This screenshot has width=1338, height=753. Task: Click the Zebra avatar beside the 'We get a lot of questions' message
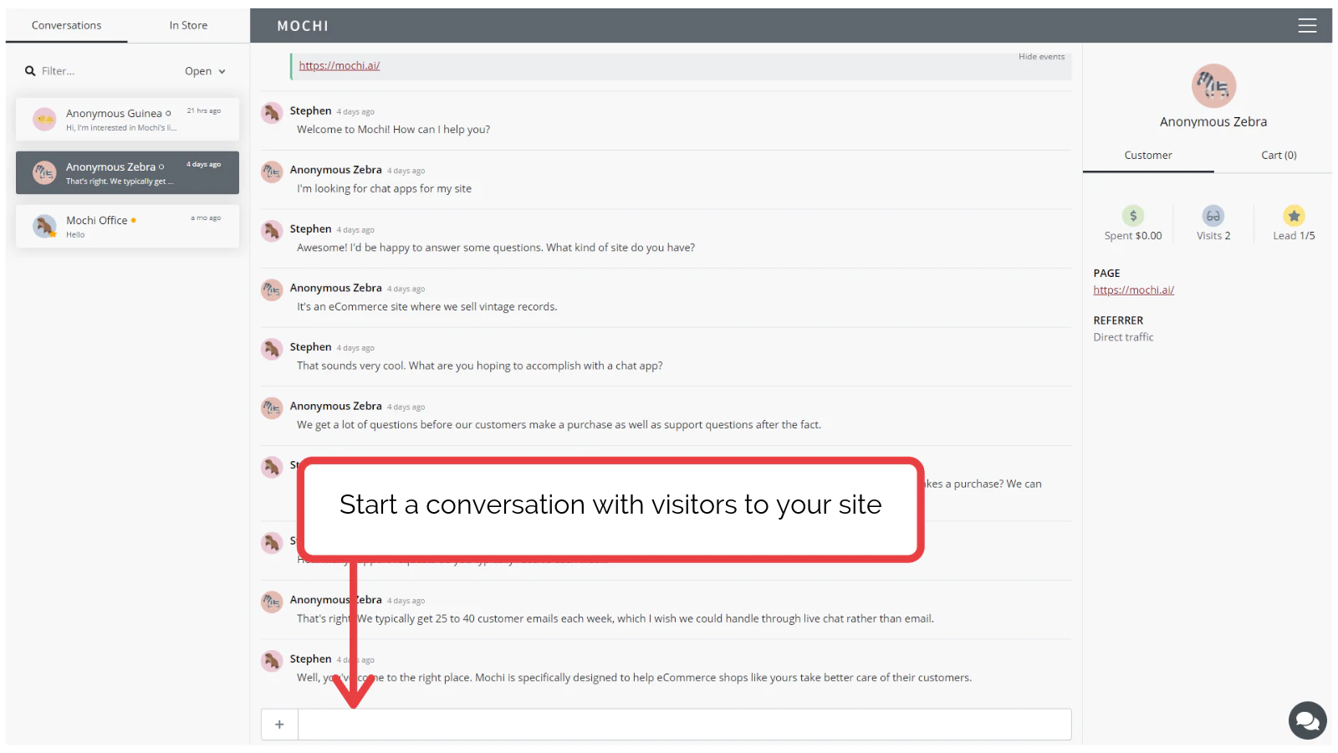click(x=272, y=408)
